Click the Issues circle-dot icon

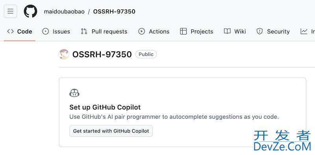46,31
